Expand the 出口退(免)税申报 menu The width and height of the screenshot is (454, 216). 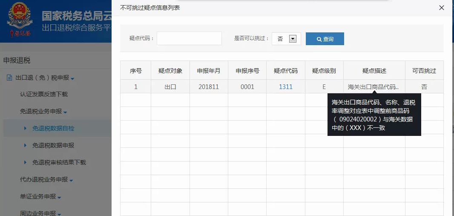(45, 78)
